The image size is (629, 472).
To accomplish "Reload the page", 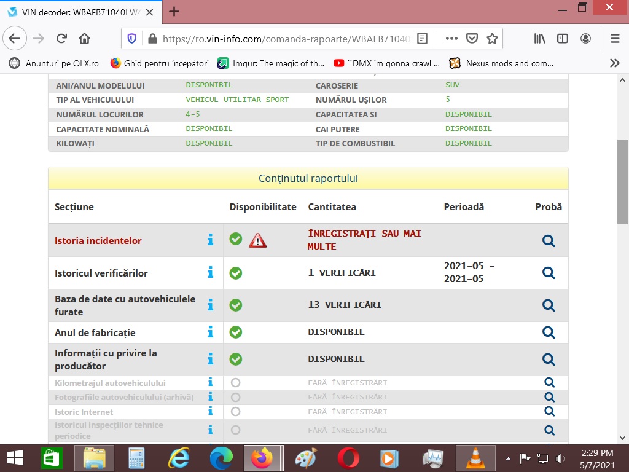I will coord(61,39).
